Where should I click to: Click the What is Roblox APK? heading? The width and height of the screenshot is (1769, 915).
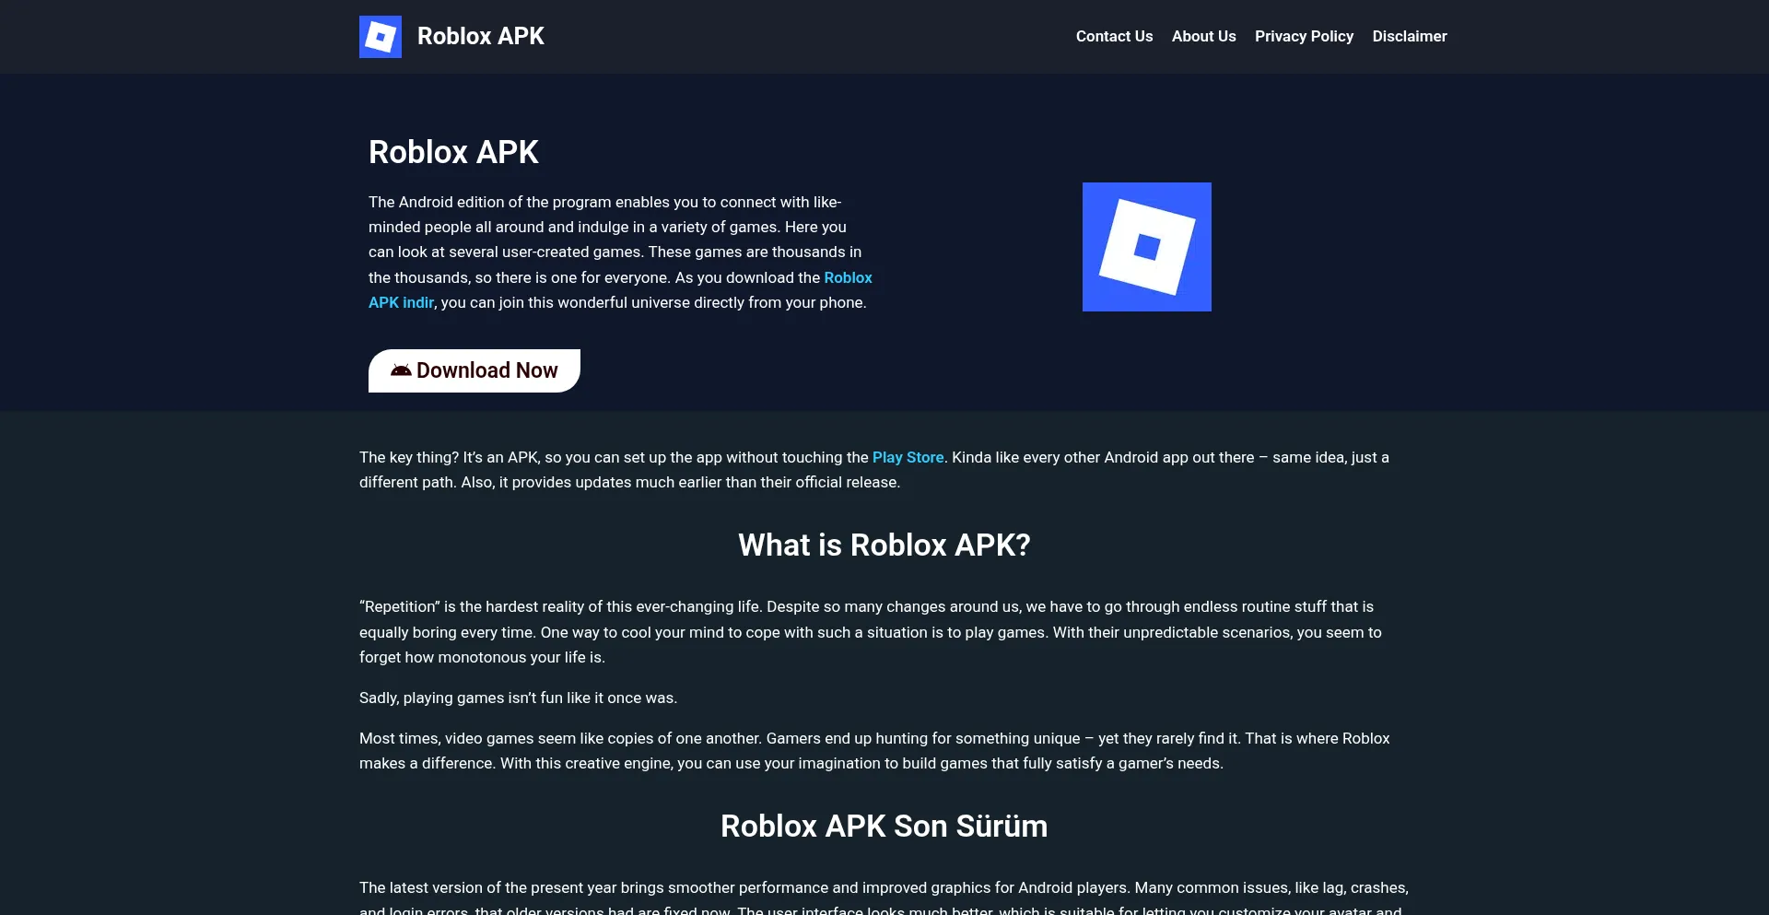coord(884,545)
